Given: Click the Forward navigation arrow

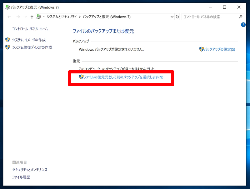Looking at the screenshot, I should (x=18, y=17).
